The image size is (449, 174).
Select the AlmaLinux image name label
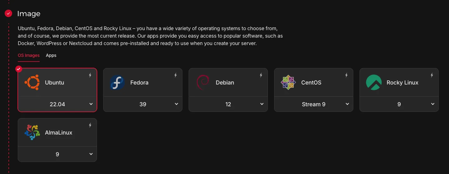pos(59,132)
